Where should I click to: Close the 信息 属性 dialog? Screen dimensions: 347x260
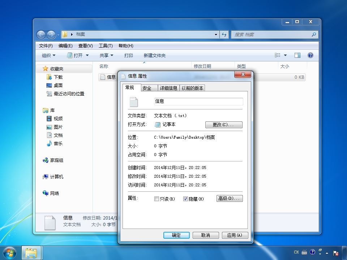pyautogui.click(x=243, y=74)
